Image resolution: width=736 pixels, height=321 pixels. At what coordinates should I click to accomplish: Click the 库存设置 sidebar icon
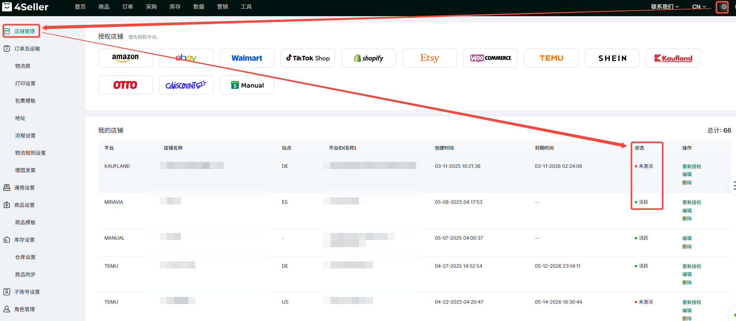[x=7, y=240]
